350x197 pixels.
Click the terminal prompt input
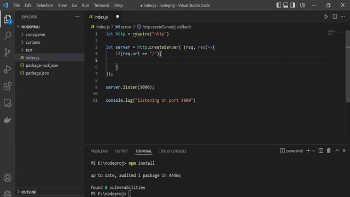click(x=130, y=194)
